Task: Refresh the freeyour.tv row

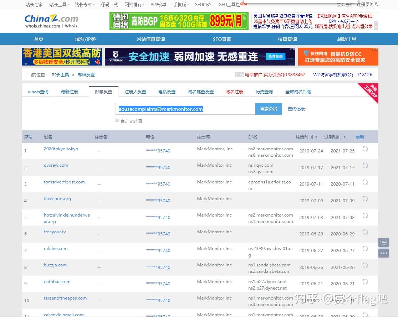Action: (365, 232)
